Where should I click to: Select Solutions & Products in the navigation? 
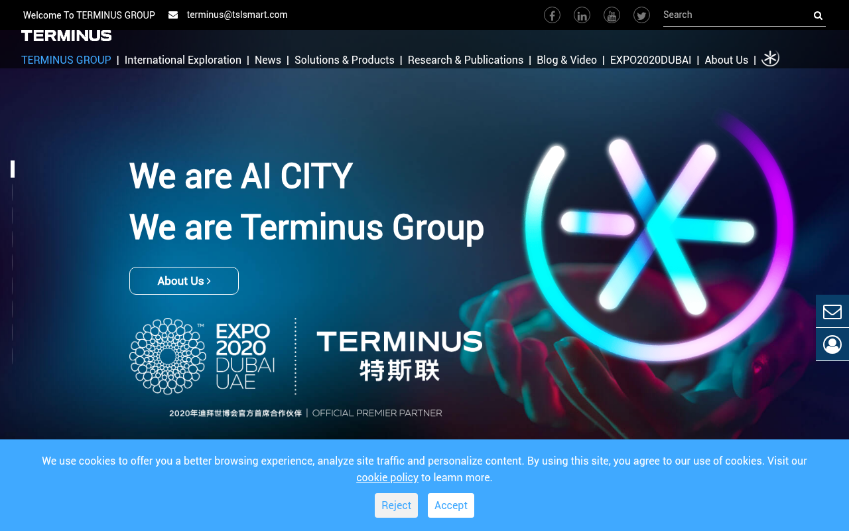point(344,59)
